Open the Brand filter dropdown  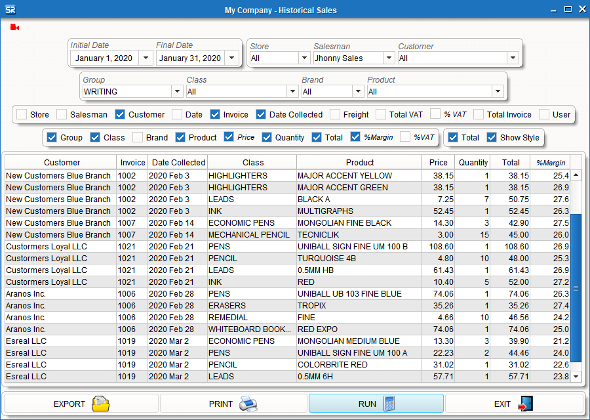tap(358, 91)
